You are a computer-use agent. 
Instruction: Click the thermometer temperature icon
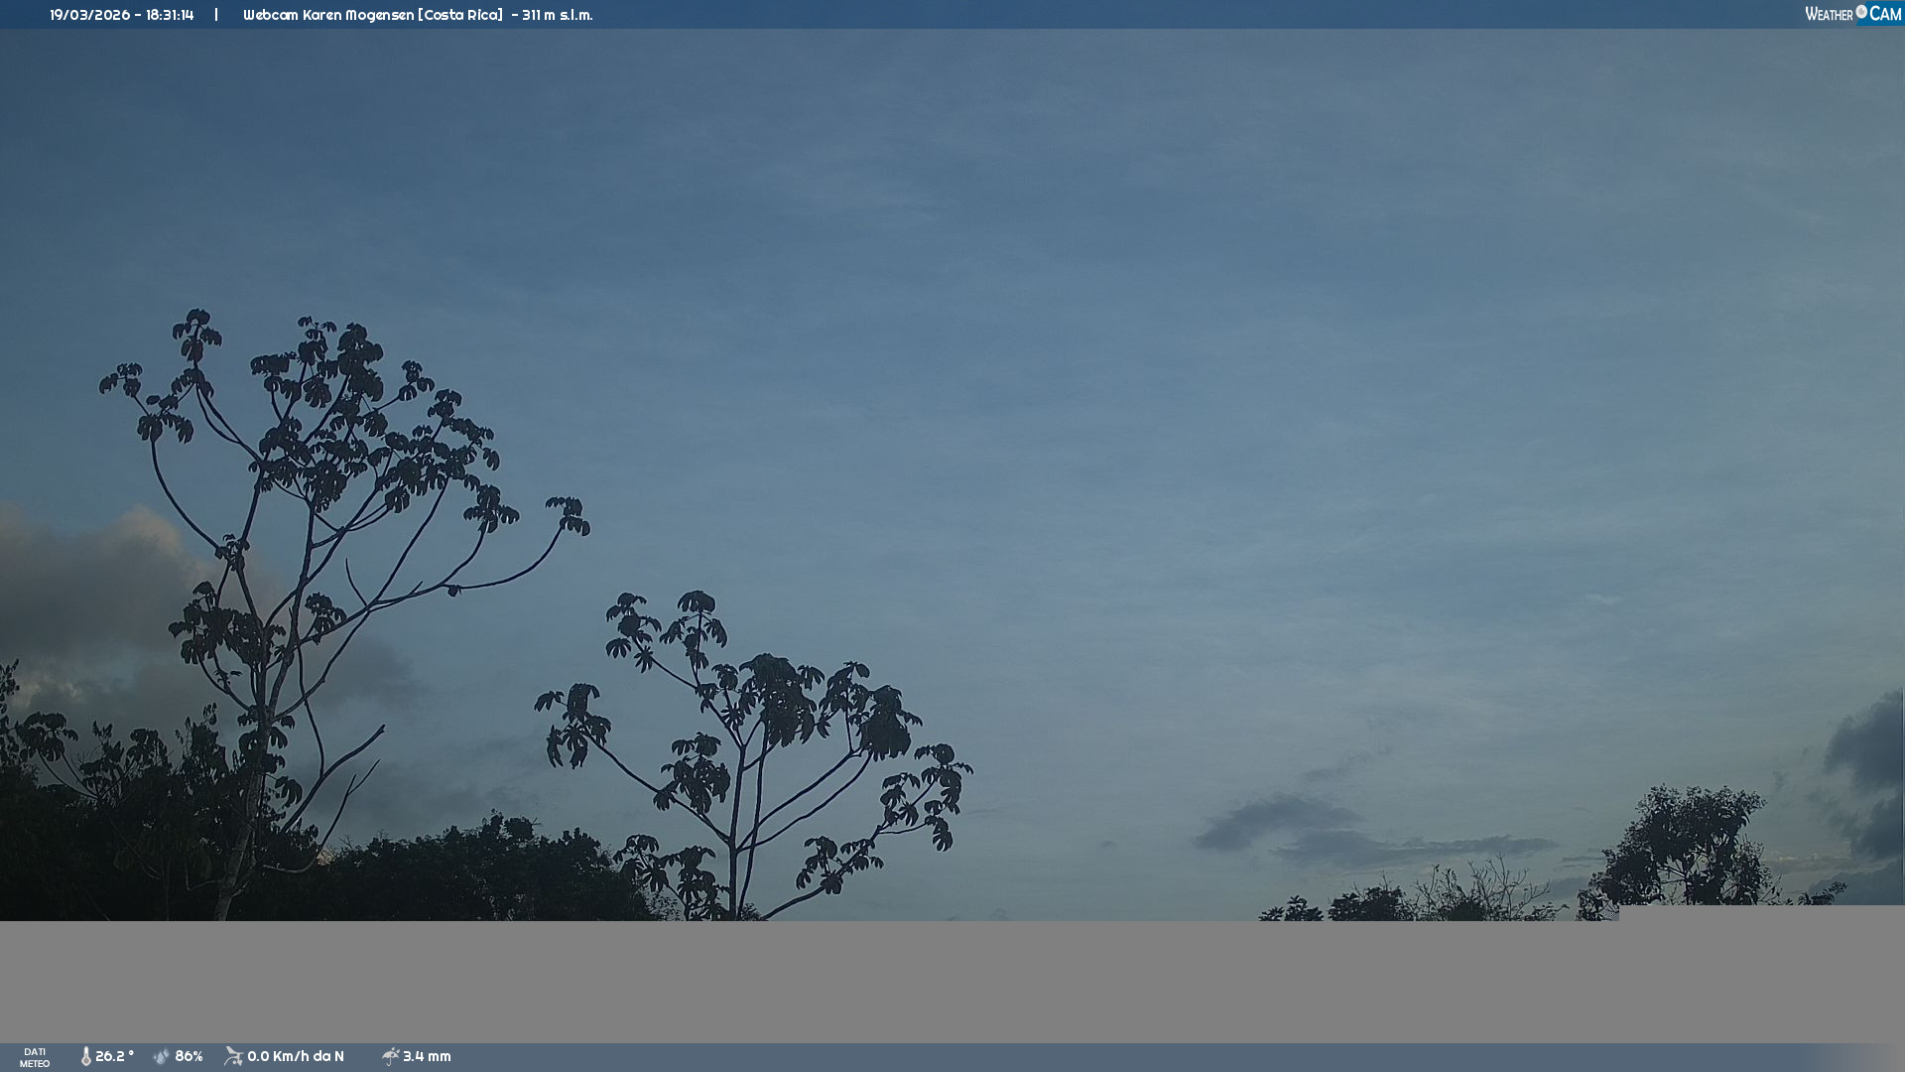[85, 1056]
